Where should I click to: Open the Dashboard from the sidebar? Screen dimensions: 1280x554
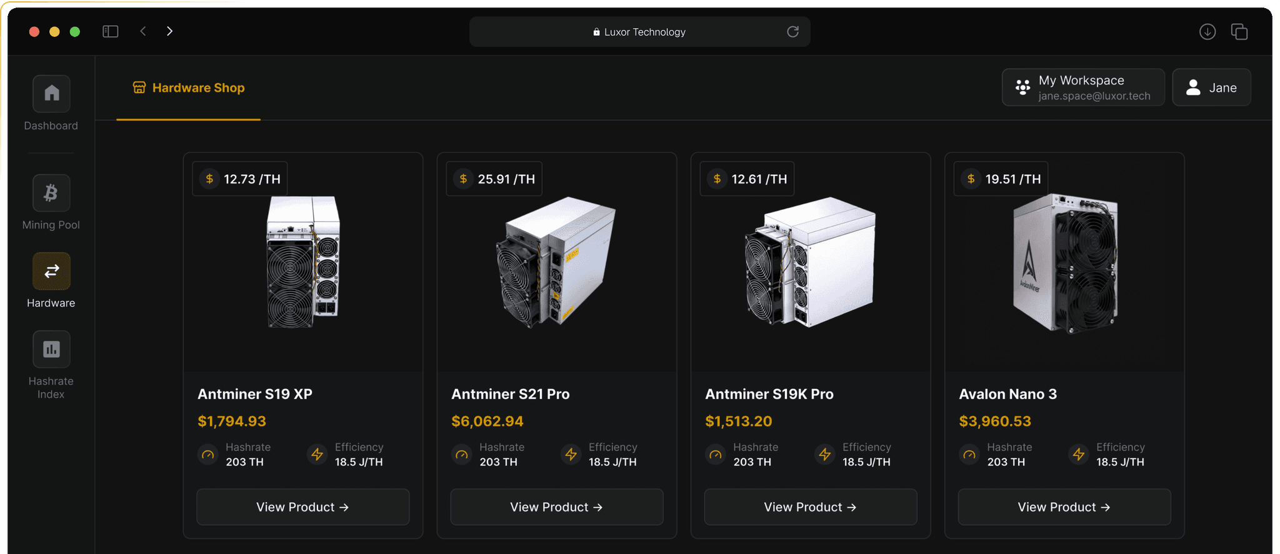click(x=51, y=94)
